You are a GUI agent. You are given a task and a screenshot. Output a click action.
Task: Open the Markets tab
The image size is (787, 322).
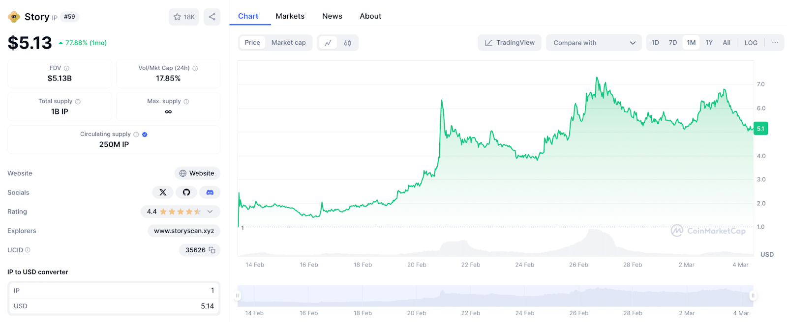click(x=290, y=16)
